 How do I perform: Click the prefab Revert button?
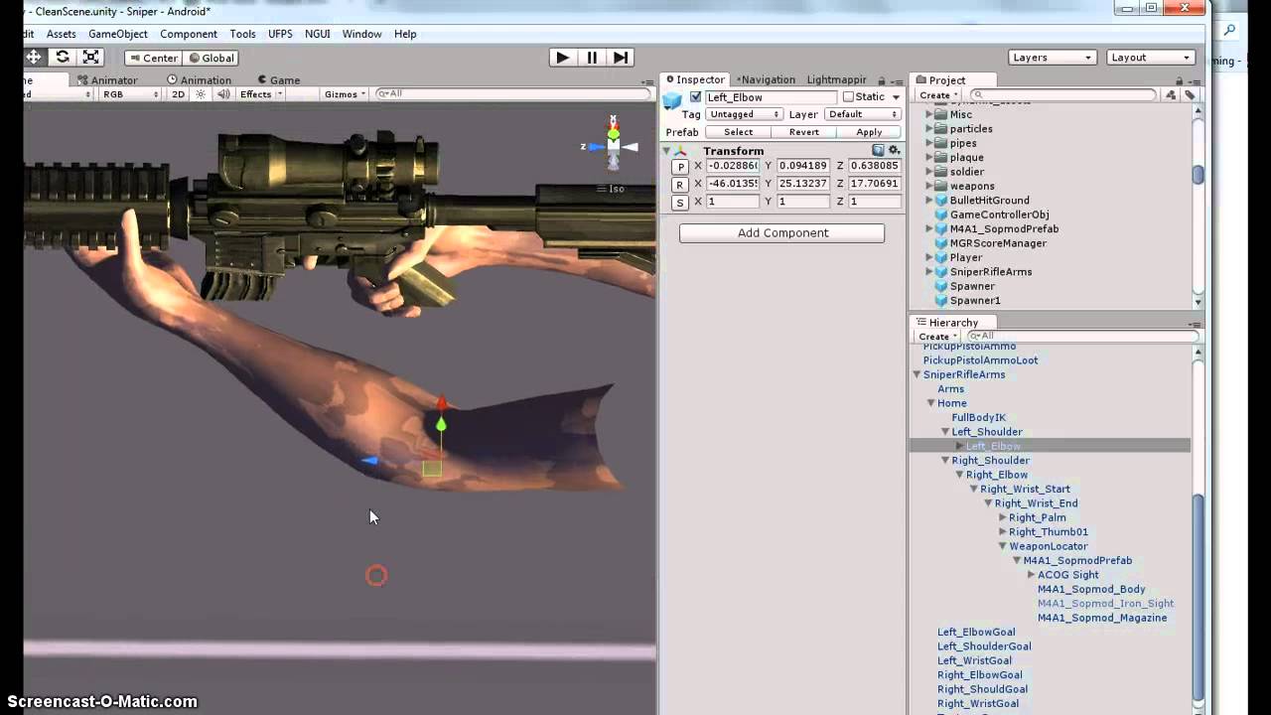[804, 132]
